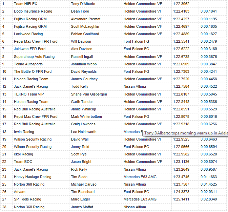Click driver Jamie Whincup

tap(83, 109)
